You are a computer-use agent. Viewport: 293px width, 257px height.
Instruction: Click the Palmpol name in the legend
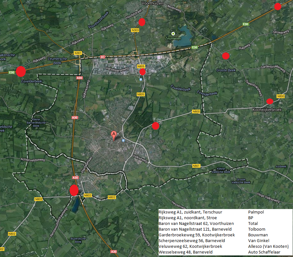256,212
